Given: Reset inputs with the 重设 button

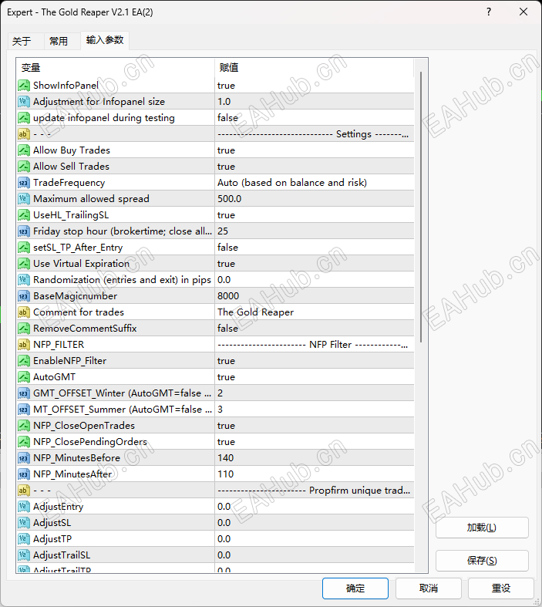Looking at the screenshot, I should 501,588.
